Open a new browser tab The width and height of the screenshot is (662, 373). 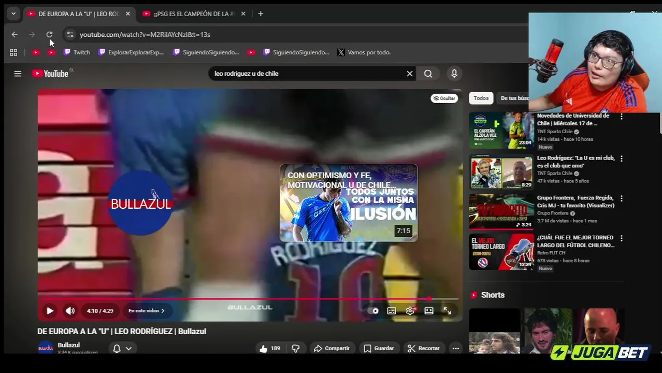261,14
